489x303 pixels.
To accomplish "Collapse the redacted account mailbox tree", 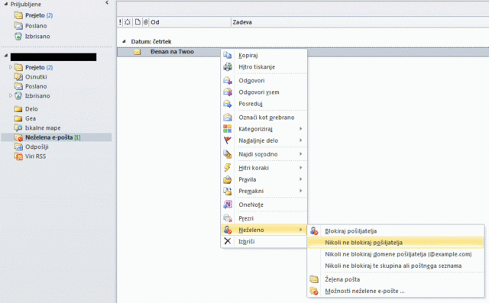I will 5,56.
